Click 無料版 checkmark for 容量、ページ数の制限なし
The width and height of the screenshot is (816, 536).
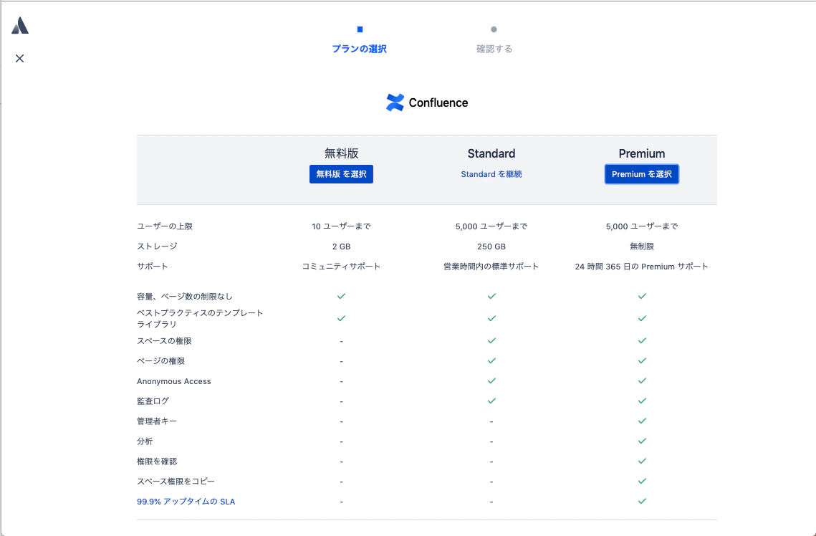click(342, 296)
